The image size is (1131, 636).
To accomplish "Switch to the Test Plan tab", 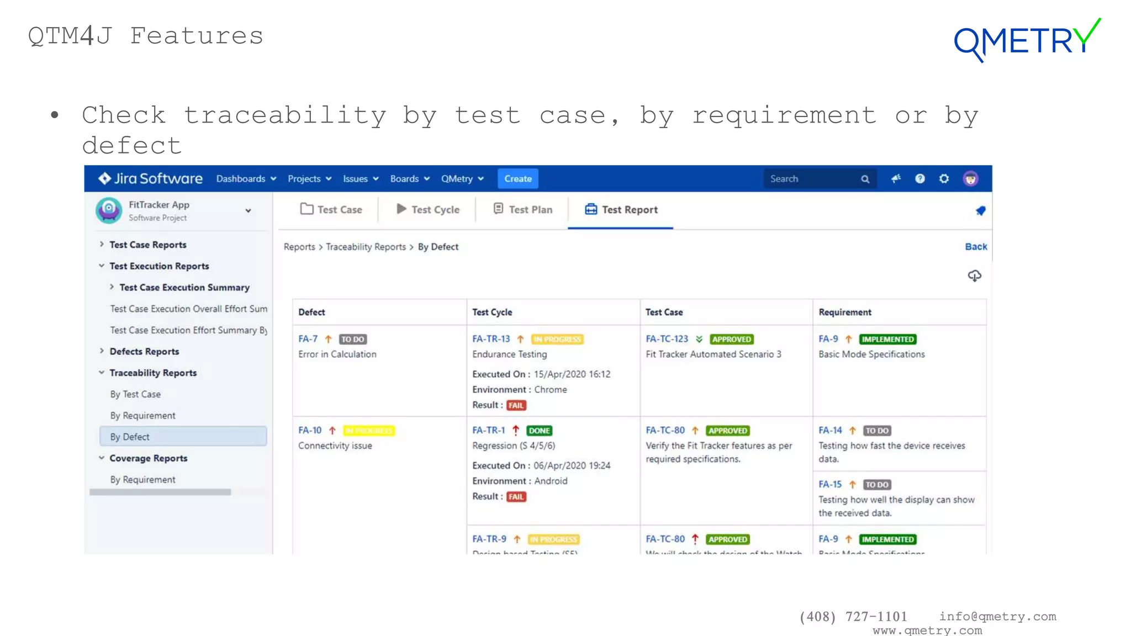I will coord(522,210).
